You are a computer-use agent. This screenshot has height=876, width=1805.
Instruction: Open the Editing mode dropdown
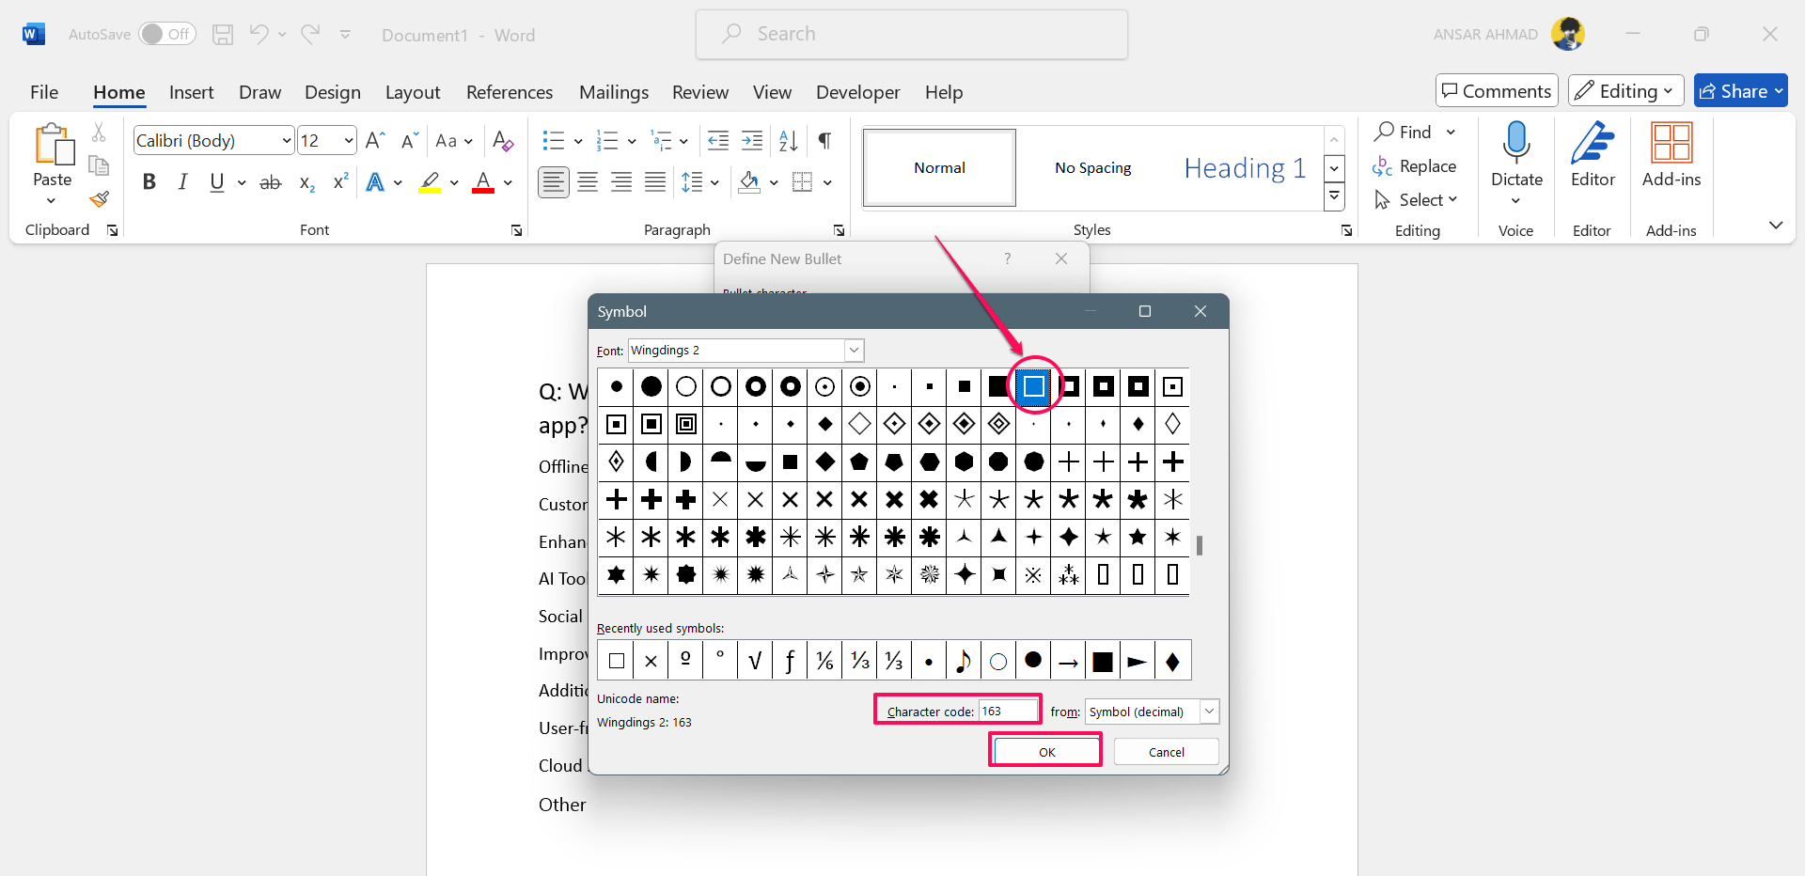coord(1626,91)
